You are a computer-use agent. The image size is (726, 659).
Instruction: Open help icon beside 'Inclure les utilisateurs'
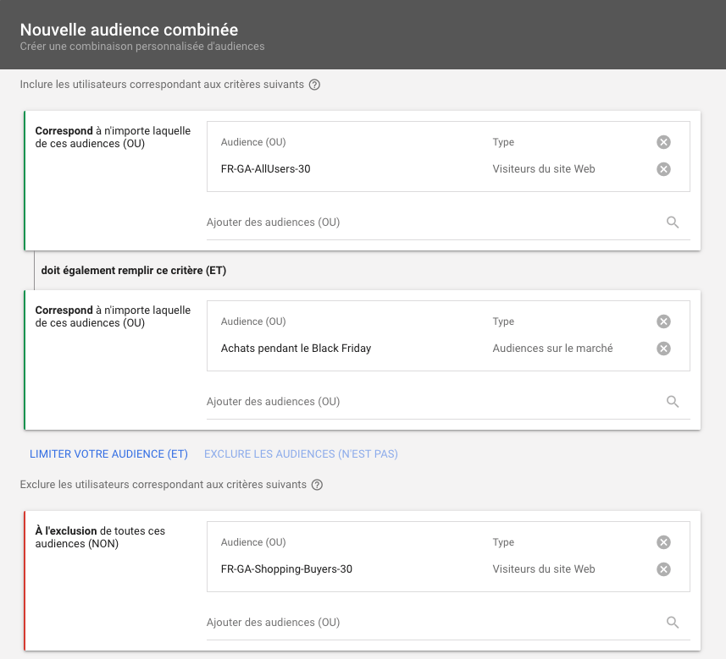coord(314,85)
